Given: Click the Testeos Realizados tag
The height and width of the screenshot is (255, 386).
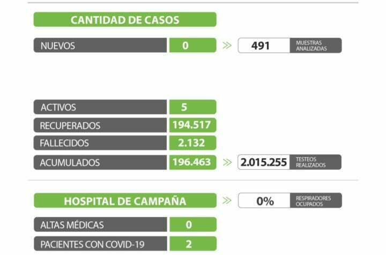Looking at the screenshot, I should [x=316, y=162].
